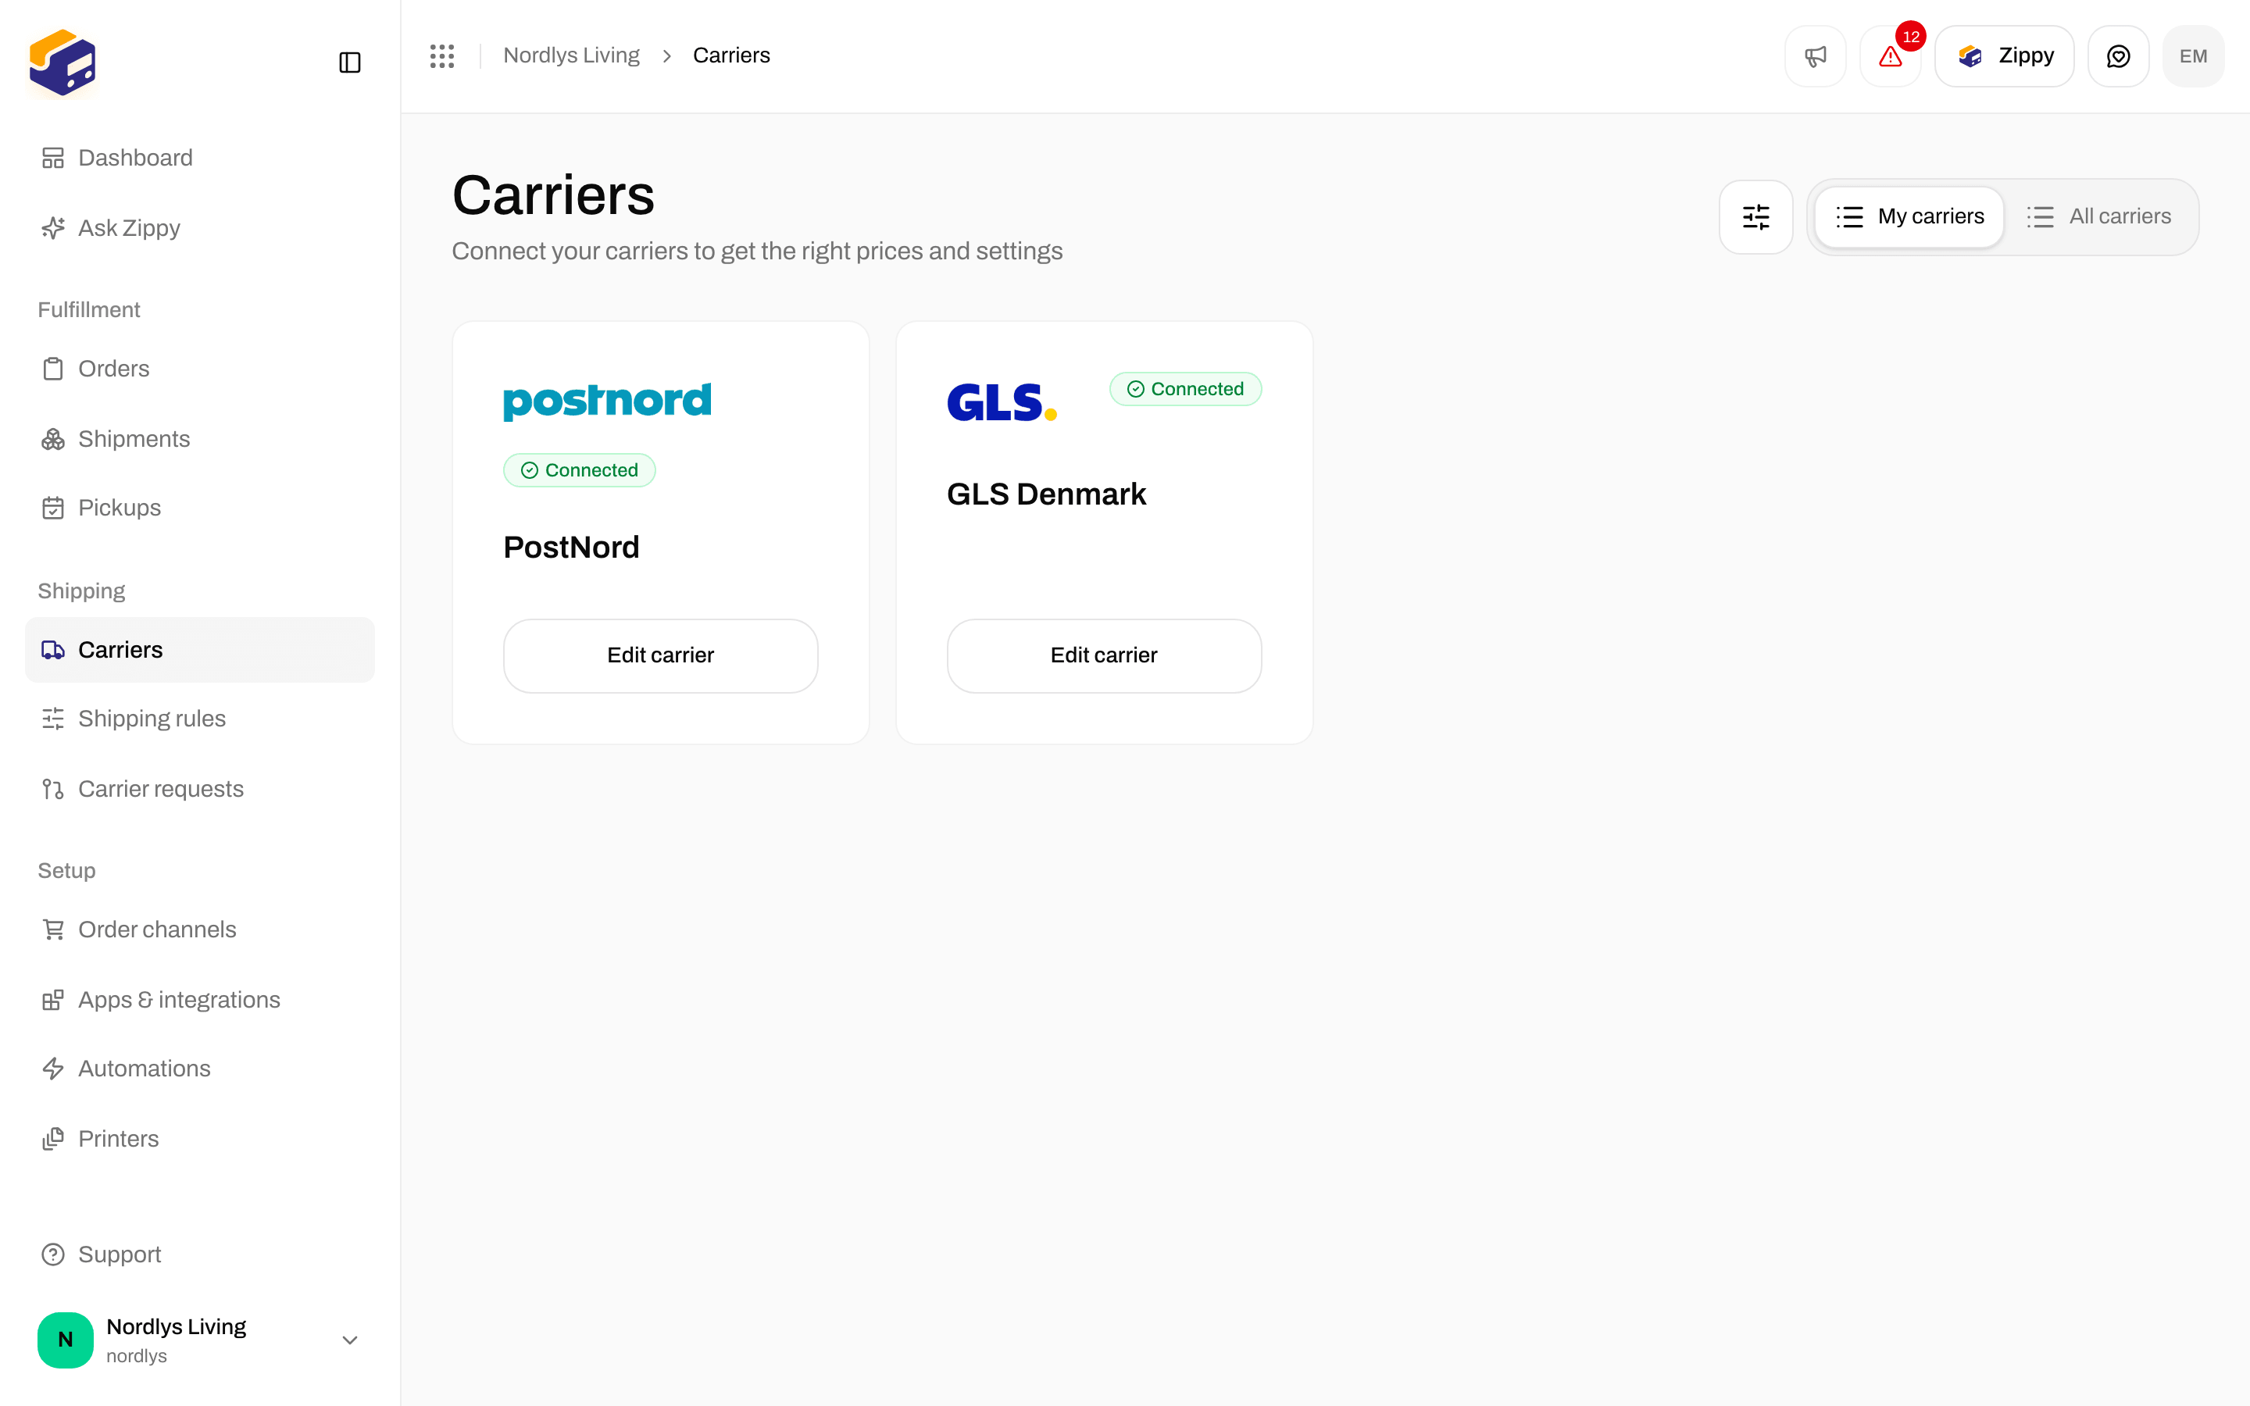
Task: Open Shipping rules
Action: pos(200,719)
